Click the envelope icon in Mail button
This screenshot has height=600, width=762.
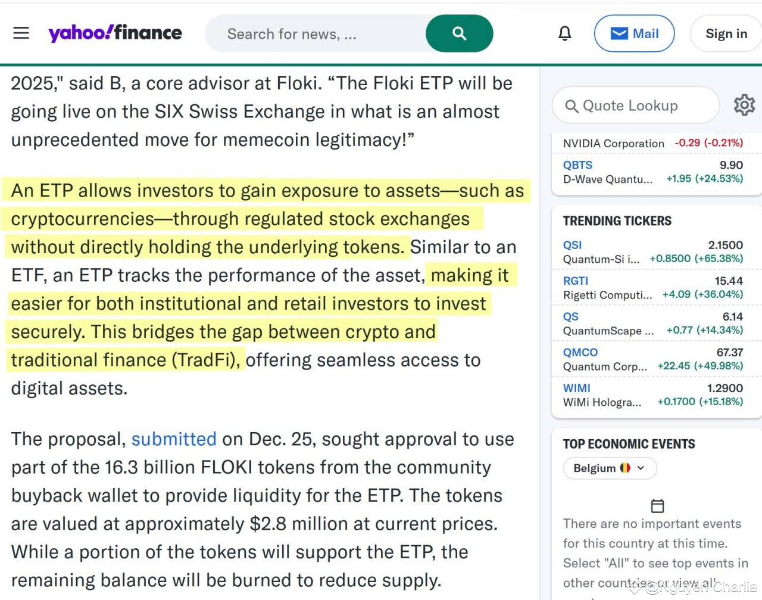click(x=619, y=33)
